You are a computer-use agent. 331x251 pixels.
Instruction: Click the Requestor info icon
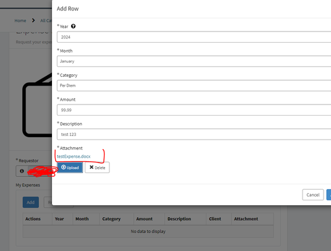(x=22, y=171)
